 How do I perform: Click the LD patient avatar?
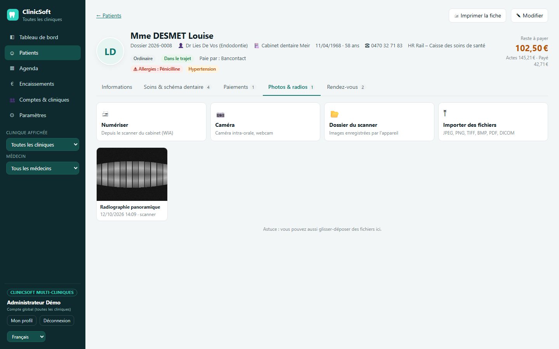pos(110,52)
